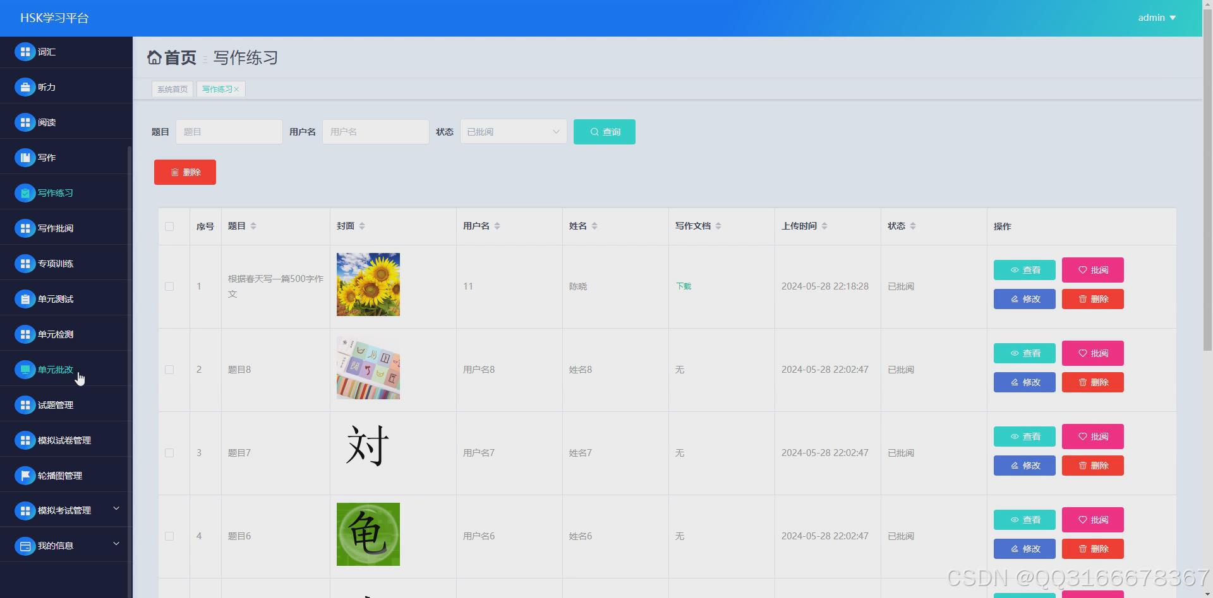This screenshot has width=1213, height=598.
Task: Sort the 写作文档 column via its arrows
Action: 718,226
